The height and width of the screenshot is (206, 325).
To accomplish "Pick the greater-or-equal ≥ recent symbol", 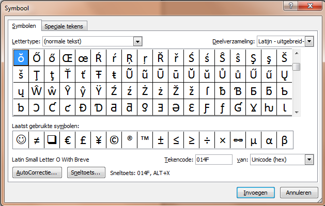I will click(192, 140).
